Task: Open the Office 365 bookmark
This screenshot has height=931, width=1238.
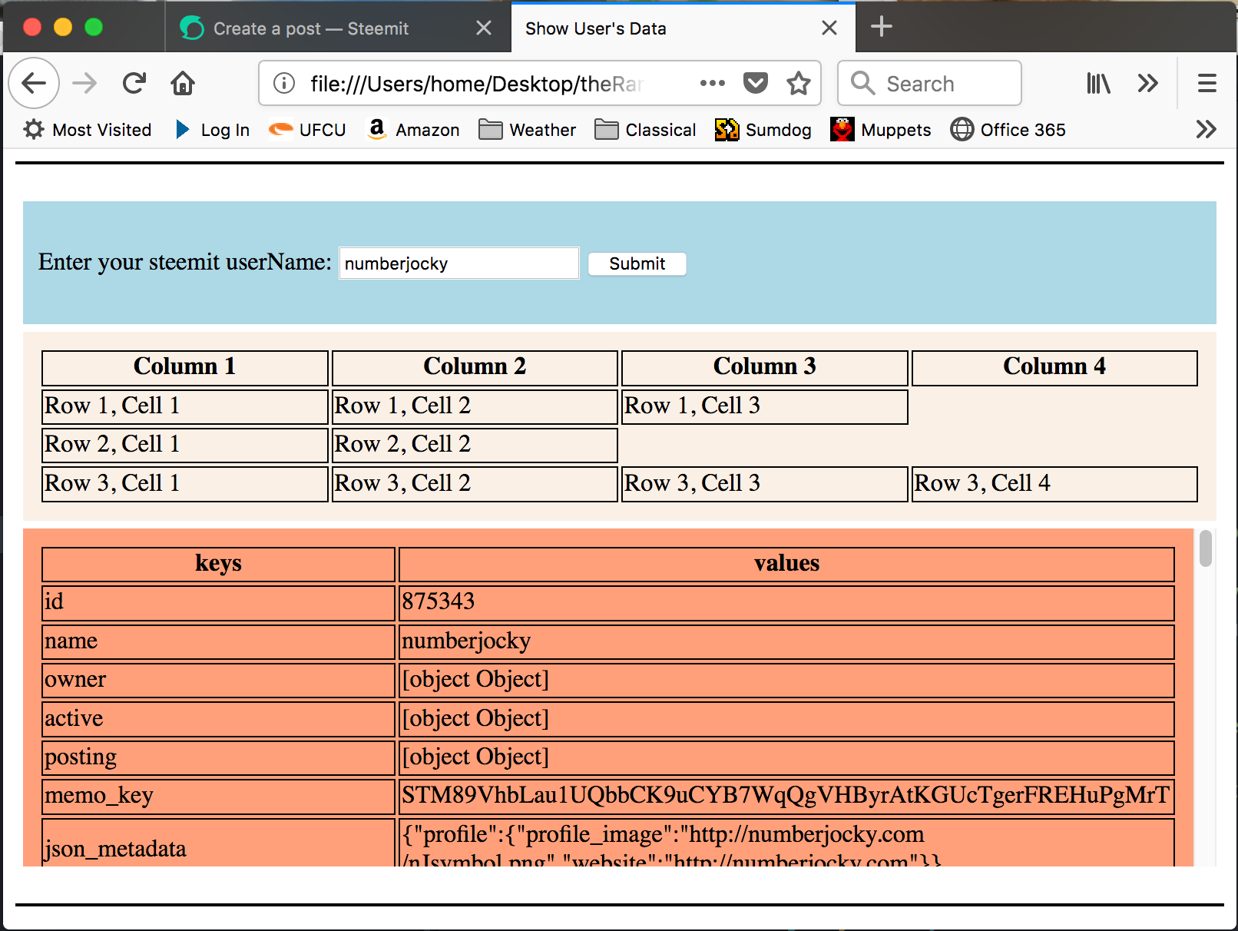Action: pyautogui.click(x=1008, y=130)
